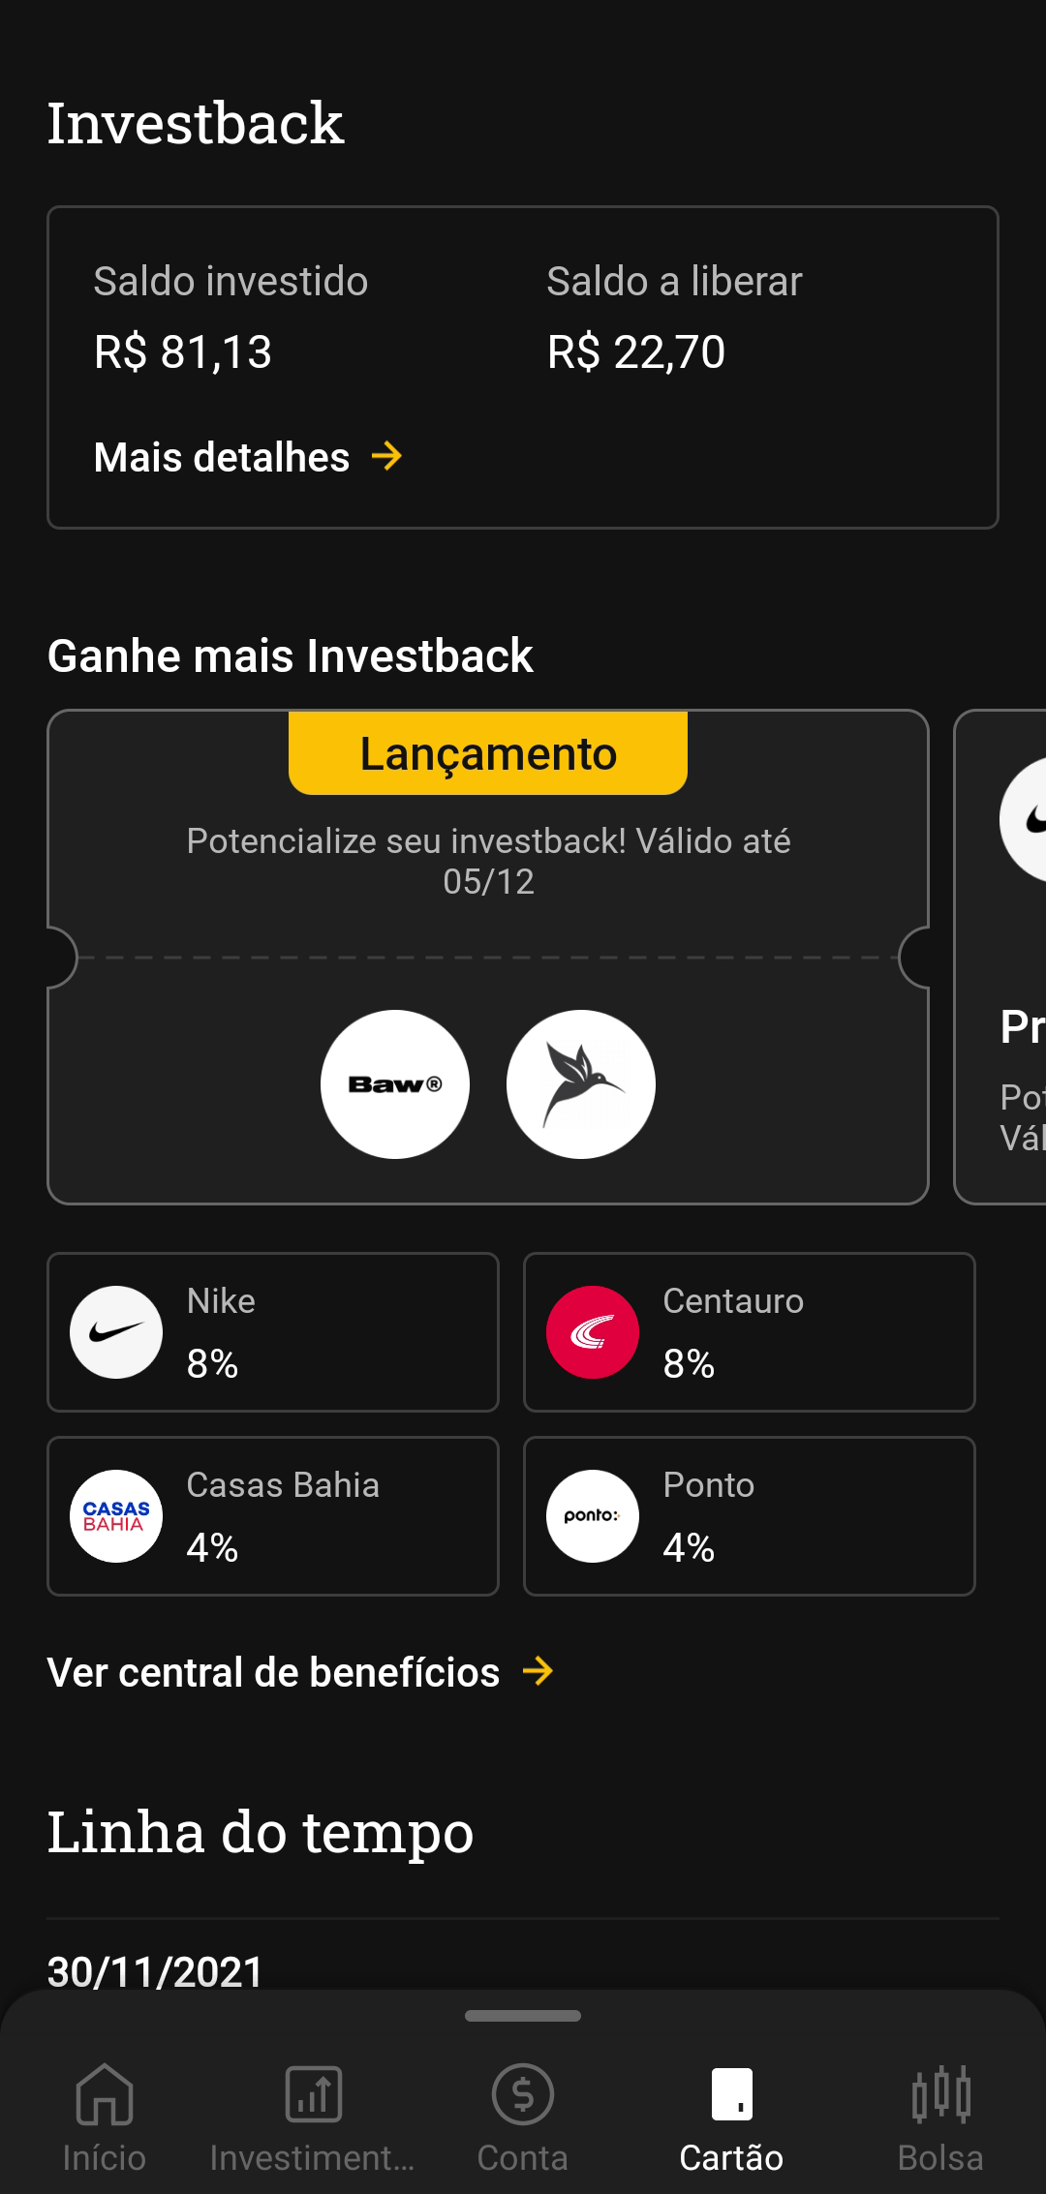Tap the hummingbird brand logo
Image resolution: width=1046 pixels, height=2194 pixels.
(581, 1084)
